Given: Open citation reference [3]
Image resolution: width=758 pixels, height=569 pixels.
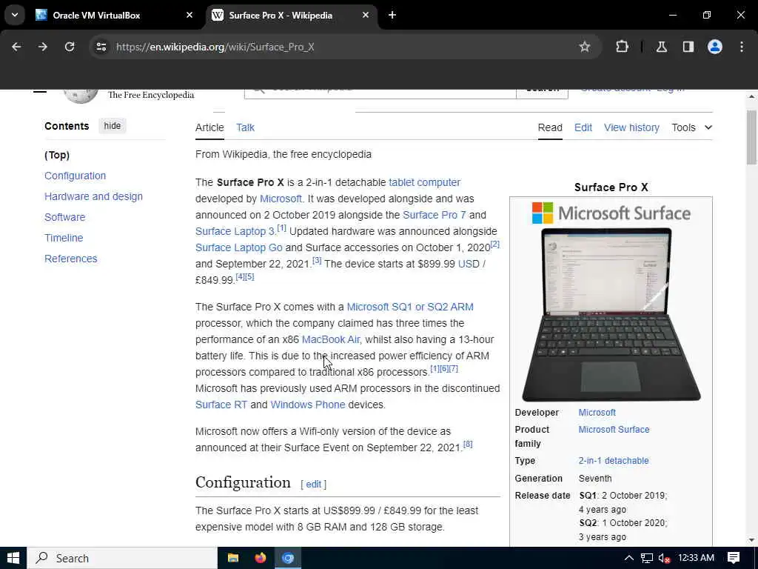Looking at the screenshot, I should coord(317,260).
